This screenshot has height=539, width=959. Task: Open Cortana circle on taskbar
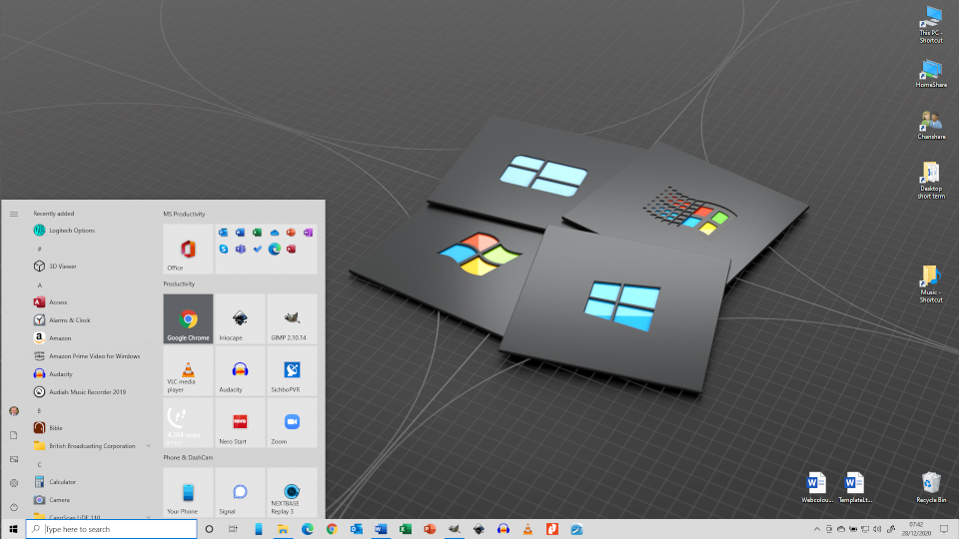209,529
